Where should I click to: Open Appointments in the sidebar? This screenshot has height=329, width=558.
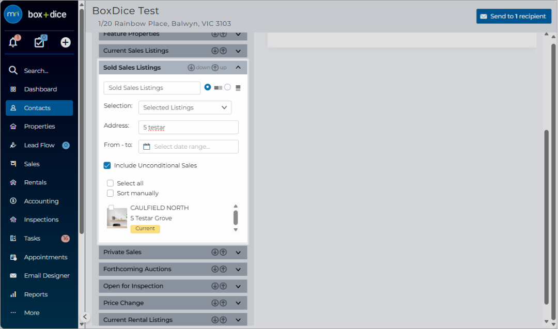(39, 257)
